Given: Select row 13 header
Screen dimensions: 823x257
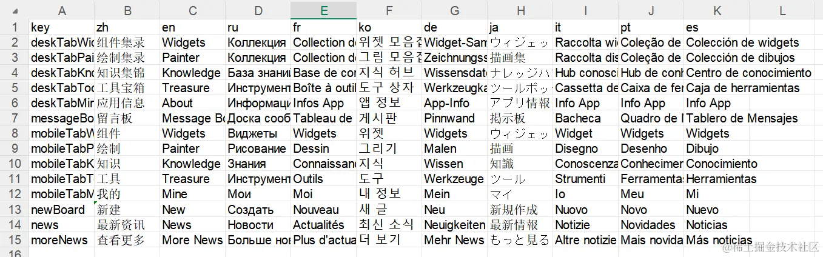Looking at the screenshot, I should 15,210.
